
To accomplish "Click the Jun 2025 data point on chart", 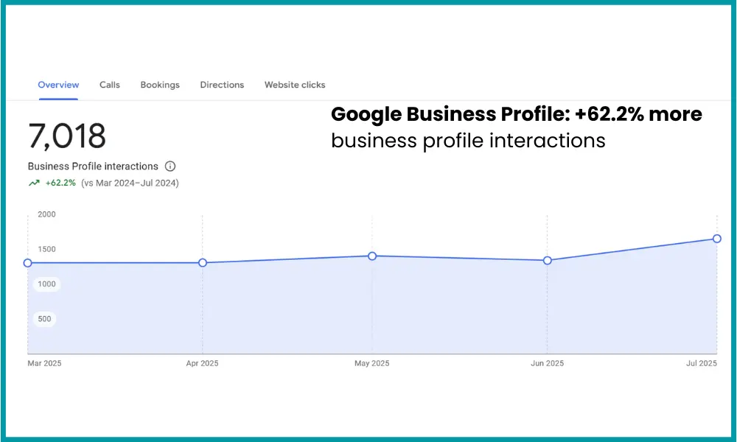I will tap(547, 260).
